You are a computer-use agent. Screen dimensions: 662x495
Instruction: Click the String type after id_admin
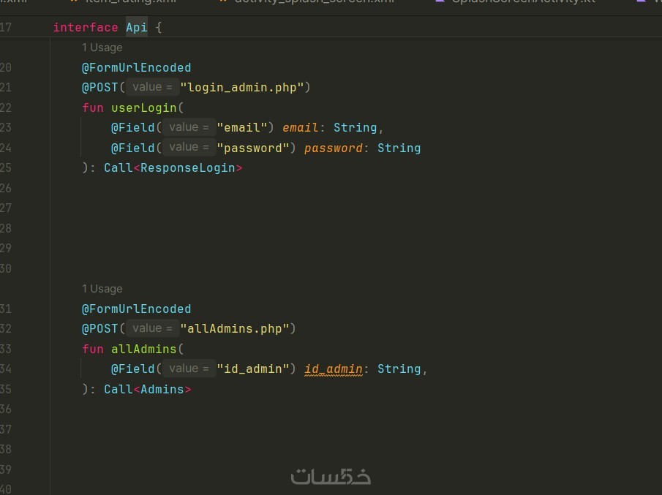click(399, 369)
